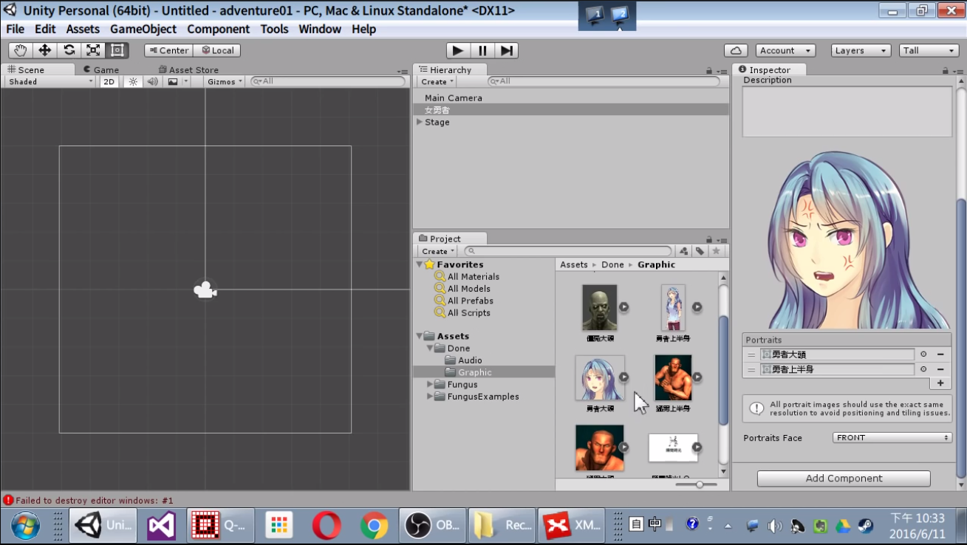Toggle scene lighting sun icon

point(133,81)
